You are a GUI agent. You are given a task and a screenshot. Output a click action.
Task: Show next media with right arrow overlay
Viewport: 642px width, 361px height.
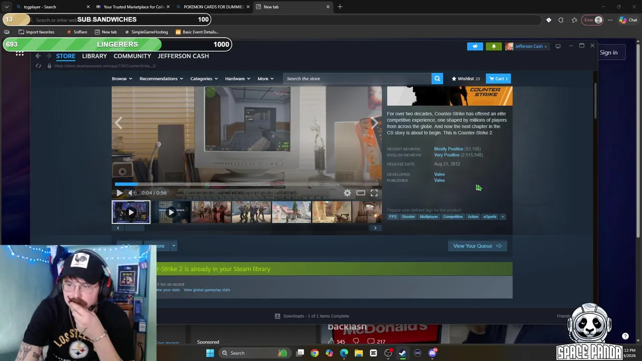(x=374, y=123)
